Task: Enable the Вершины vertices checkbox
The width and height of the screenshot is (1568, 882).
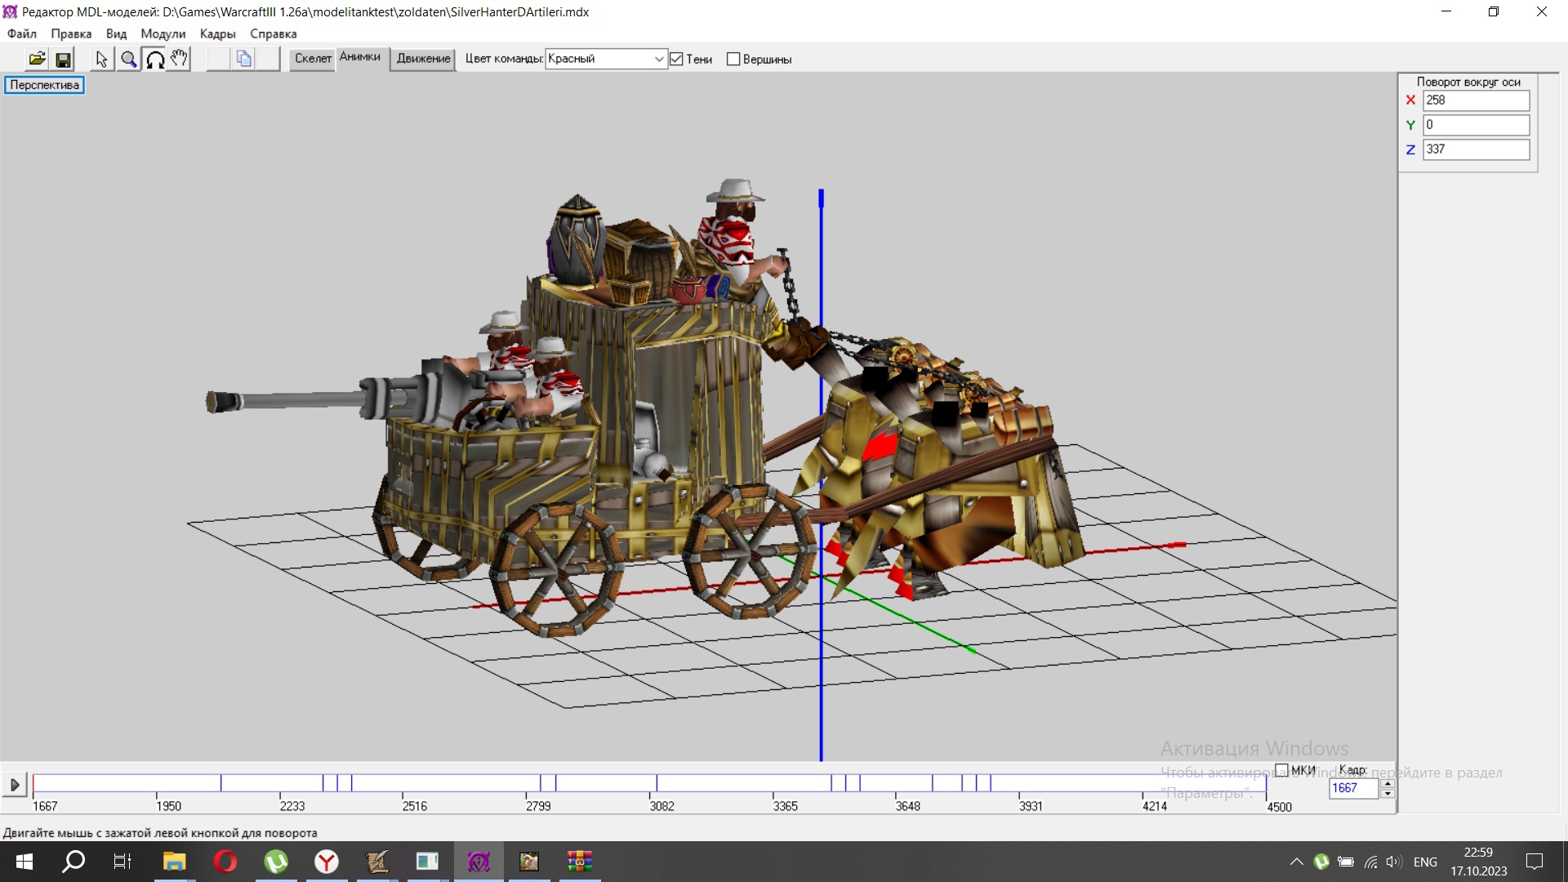Action: (x=733, y=59)
